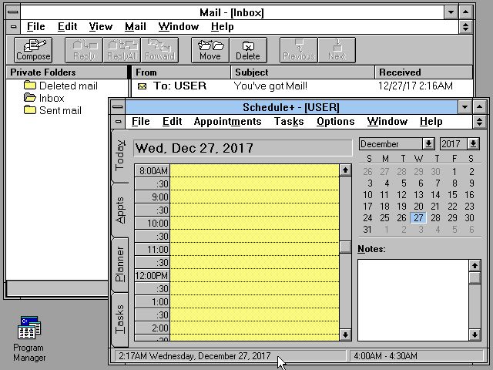Expand the December month dropdown
Viewport: 493px width, 370px height.
428,144
